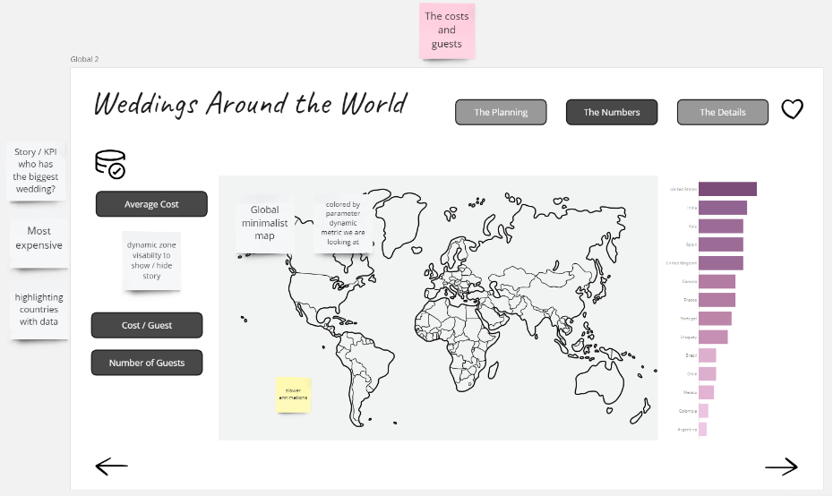Screen dimensions: 833x496
Task: Click the left arrow to go back
Action: 112,466
